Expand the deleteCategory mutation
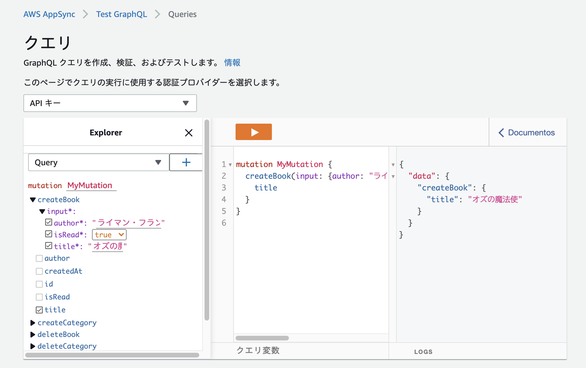Image resolution: width=586 pixels, height=368 pixels. (x=33, y=346)
